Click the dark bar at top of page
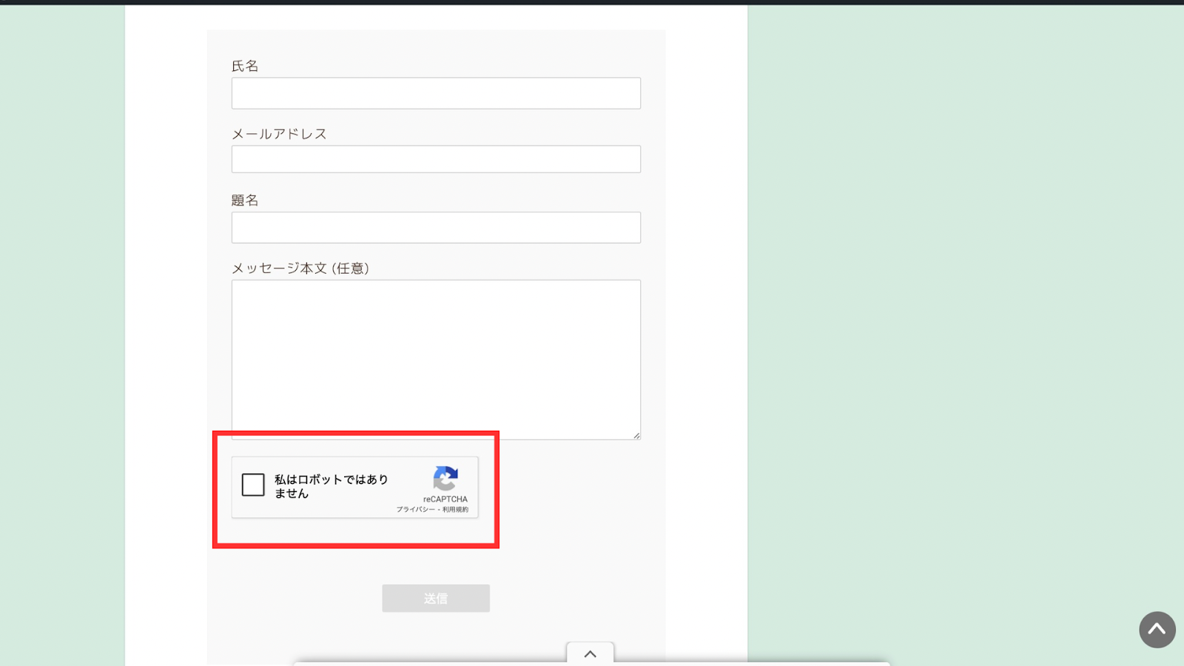This screenshot has width=1184, height=666. 592,2
